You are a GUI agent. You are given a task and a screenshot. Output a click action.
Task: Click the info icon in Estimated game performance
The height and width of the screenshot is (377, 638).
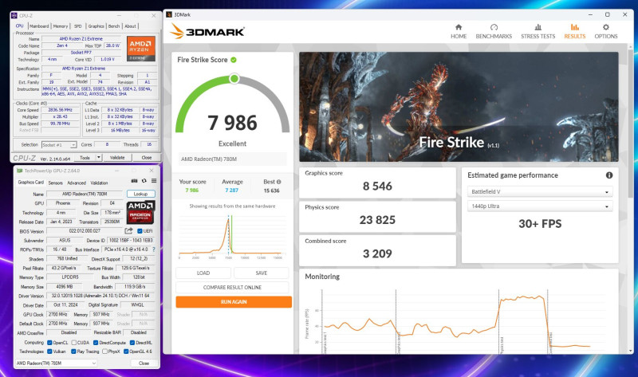point(609,175)
